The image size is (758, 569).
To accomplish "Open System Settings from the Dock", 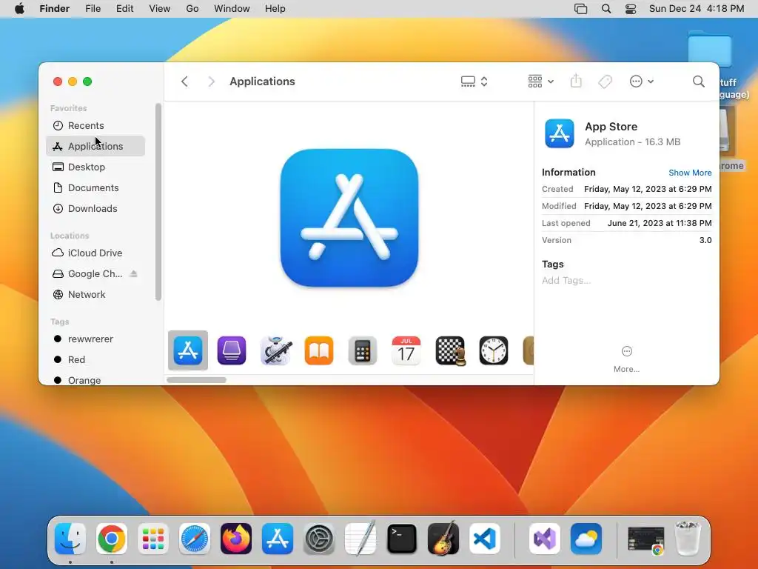I will [319, 539].
